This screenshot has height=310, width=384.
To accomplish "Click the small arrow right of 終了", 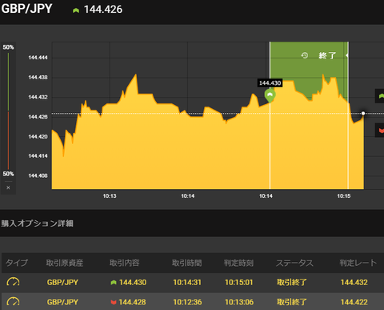I will tap(347, 55).
